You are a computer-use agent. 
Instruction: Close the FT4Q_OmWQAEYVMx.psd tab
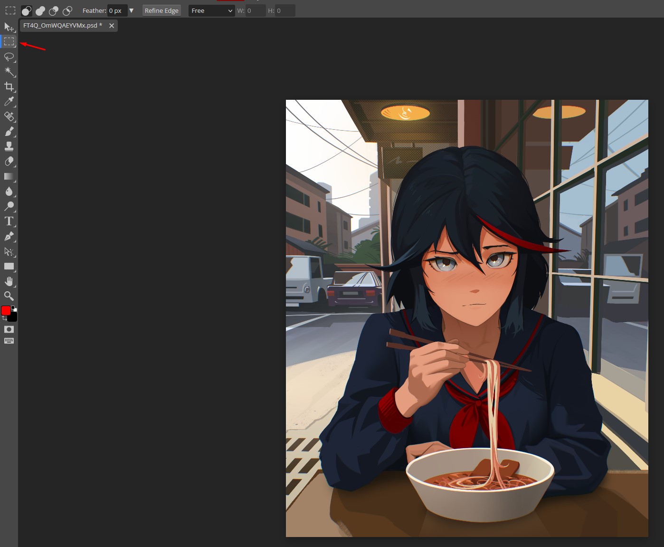coord(112,26)
